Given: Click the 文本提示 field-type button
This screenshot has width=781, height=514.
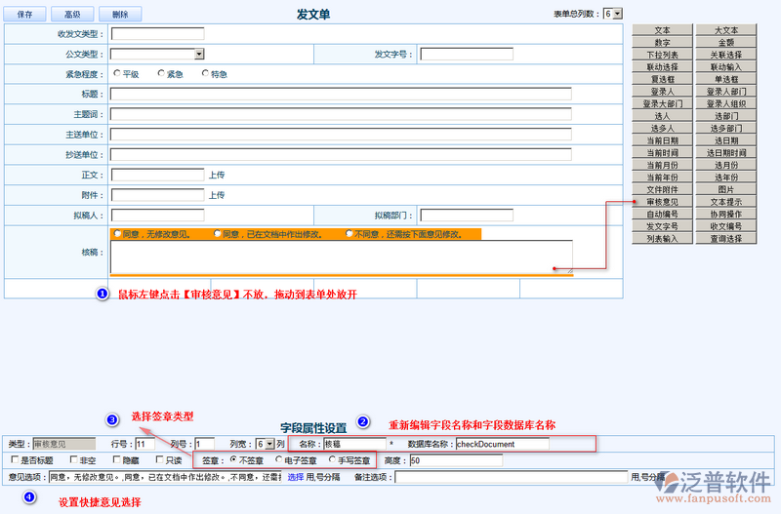Looking at the screenshot, I should click(x=726, y=202).
